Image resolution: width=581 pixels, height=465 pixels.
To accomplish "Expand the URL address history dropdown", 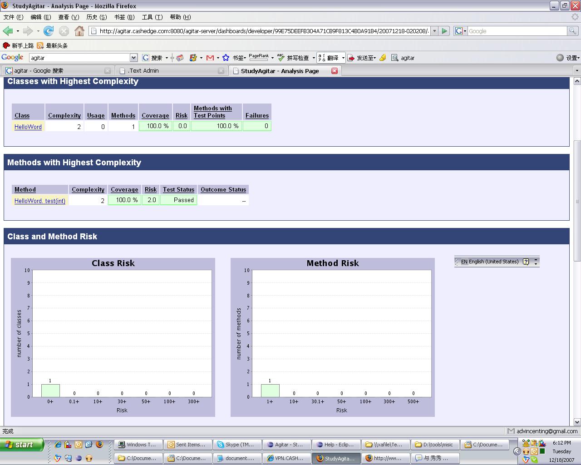I will pos(434,31).
